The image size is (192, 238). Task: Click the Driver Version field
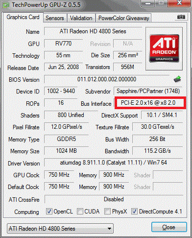point(114,163)
